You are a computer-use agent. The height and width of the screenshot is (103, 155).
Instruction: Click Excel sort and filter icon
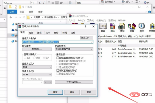tap(146, 2)
